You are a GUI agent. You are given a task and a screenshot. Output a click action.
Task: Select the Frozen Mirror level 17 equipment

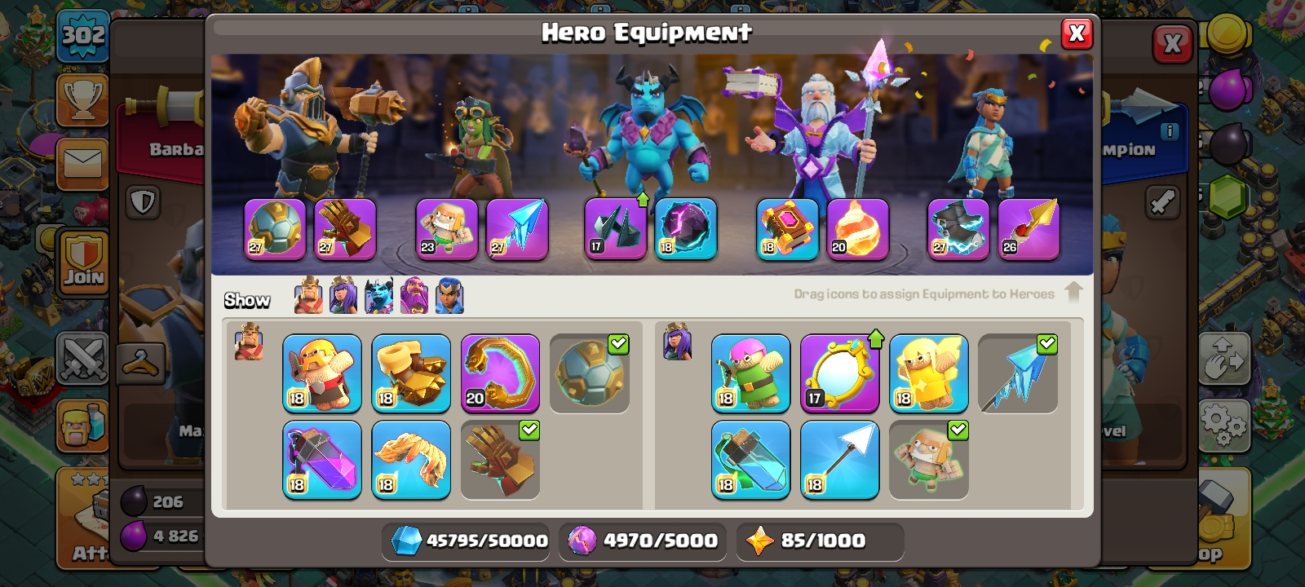pos(839,373)
